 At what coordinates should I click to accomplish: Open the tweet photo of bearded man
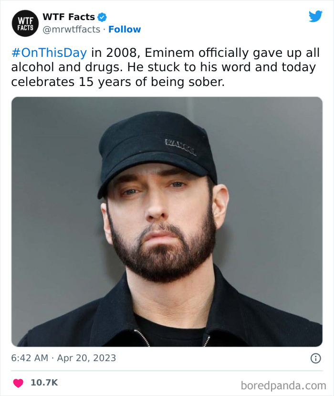167,221
